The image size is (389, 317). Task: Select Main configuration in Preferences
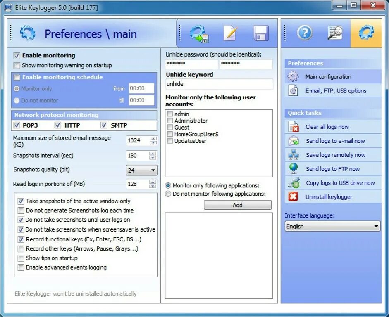click(x=327, y=76)
